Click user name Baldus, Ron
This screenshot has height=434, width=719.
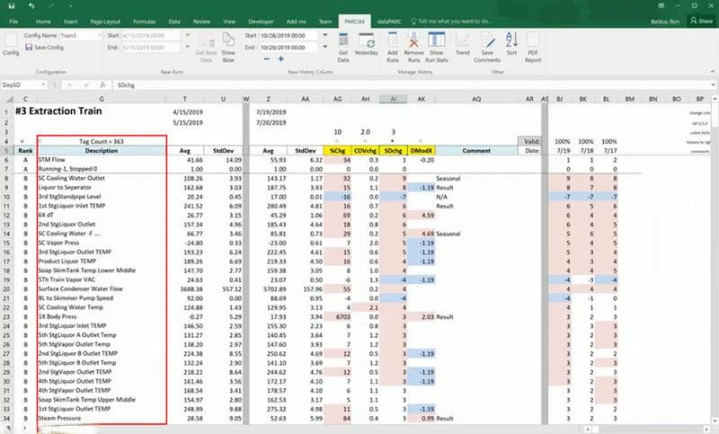pyautogui.click(x=665, y=22)
